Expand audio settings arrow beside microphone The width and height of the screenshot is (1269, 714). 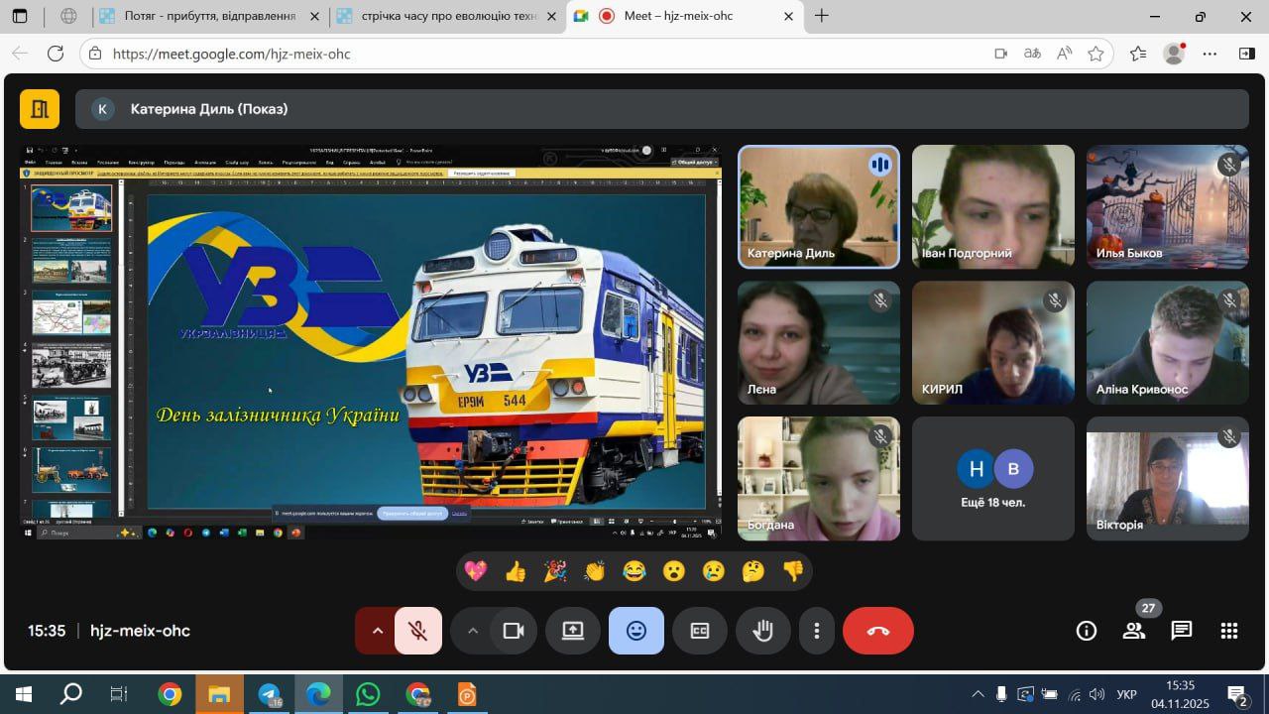(377, 631)
